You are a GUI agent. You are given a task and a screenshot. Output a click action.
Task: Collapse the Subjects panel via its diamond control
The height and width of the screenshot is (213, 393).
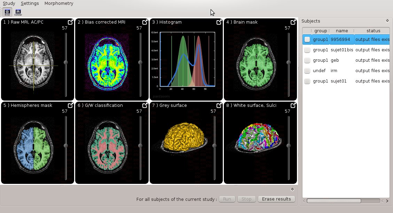[387, 21]
